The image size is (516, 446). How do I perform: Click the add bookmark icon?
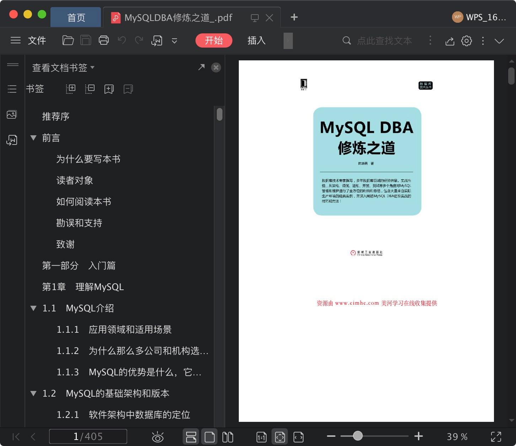(109, 89)
